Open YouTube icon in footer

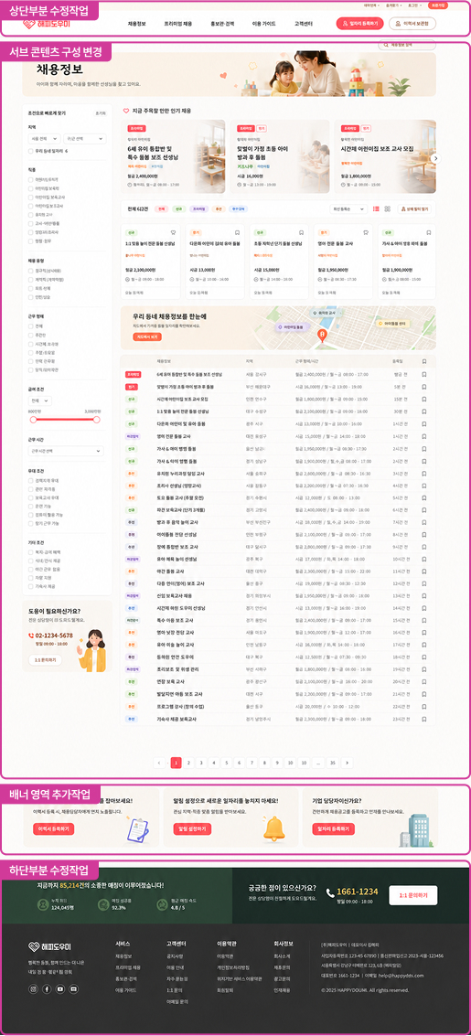[x=60, y=988]
